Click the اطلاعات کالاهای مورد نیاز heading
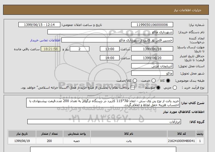 pos(184,112)
